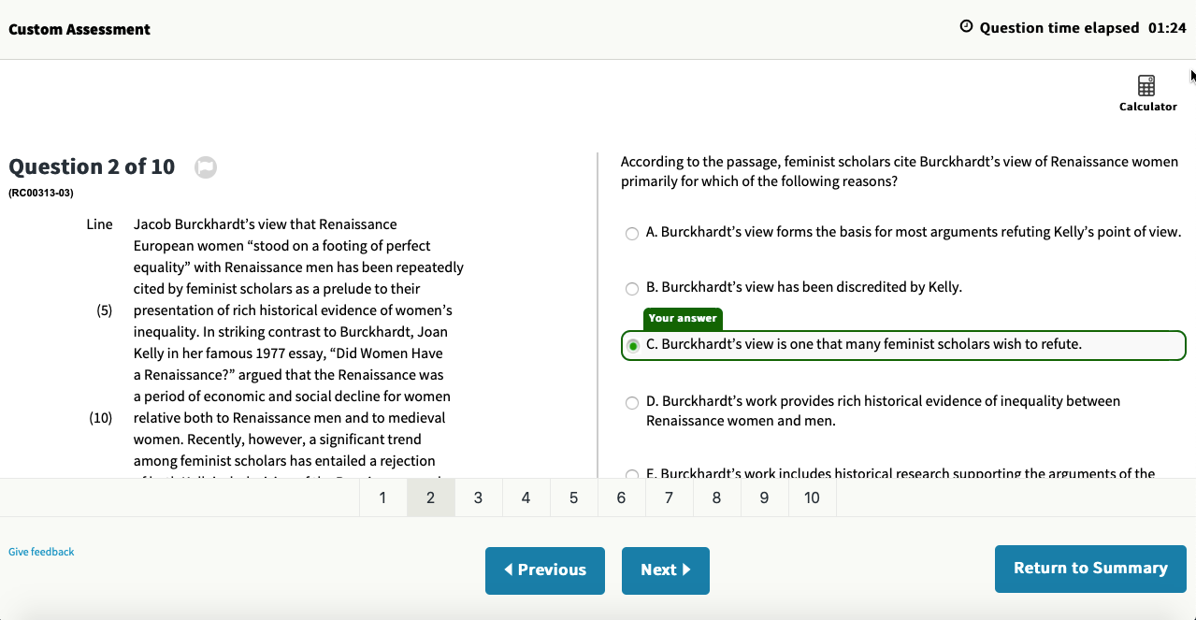The image size is (1196, 620).
Task: Click the clock icon beside elapsed time
Action: pyautogui.click(x=967, y=27)
